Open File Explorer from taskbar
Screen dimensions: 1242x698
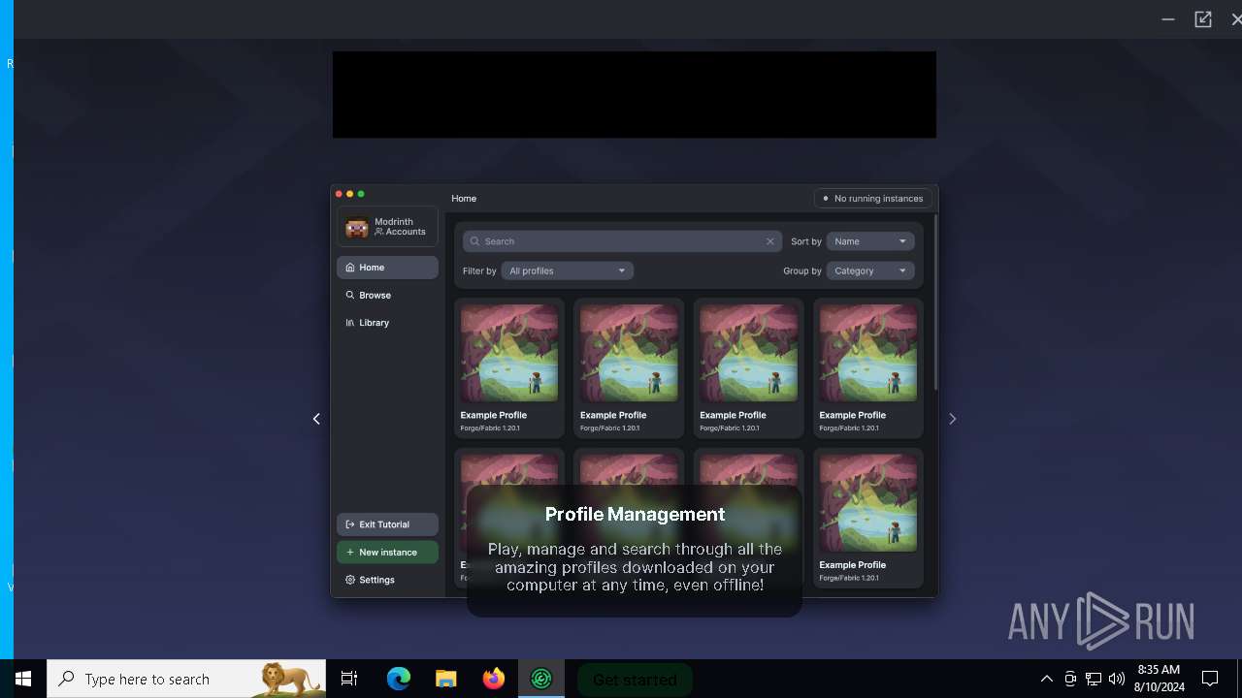click(x=445, y=679)
